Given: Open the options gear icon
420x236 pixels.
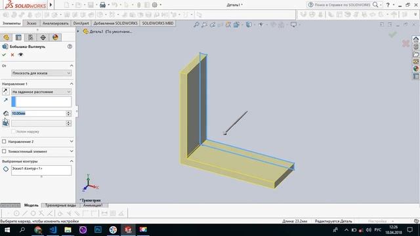Looking at the screenshot, I should [x=155, y=5].
